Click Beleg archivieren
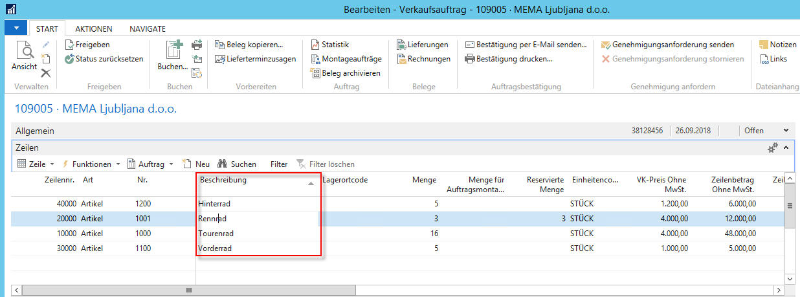 click(345, 73)
